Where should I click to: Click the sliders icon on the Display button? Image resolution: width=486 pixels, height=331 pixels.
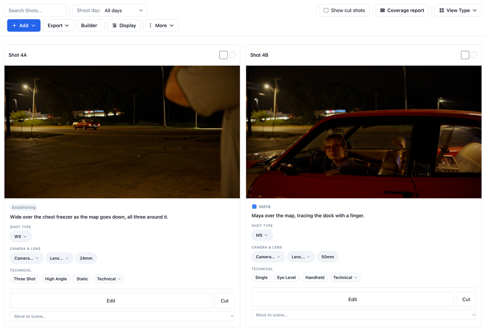click(x=115, y=26)
